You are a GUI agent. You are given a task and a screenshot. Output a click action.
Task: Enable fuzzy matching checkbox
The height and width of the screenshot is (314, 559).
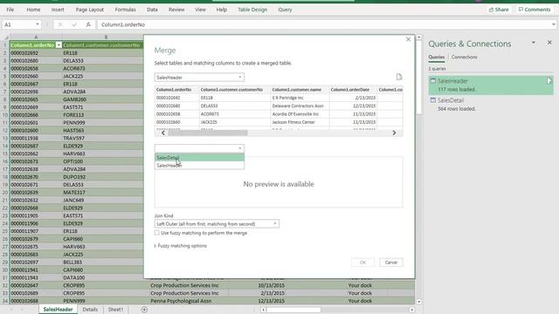pyautogui.click(x=157, y=233)
